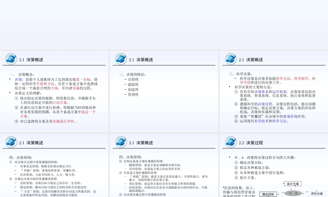Click the 确定目标 flowchart box
The width and height of the screenshot is (328, 197).
click(x=268, y=194)
